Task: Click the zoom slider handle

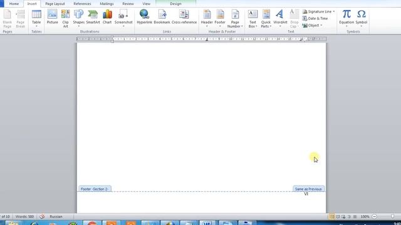Action: 393,217
